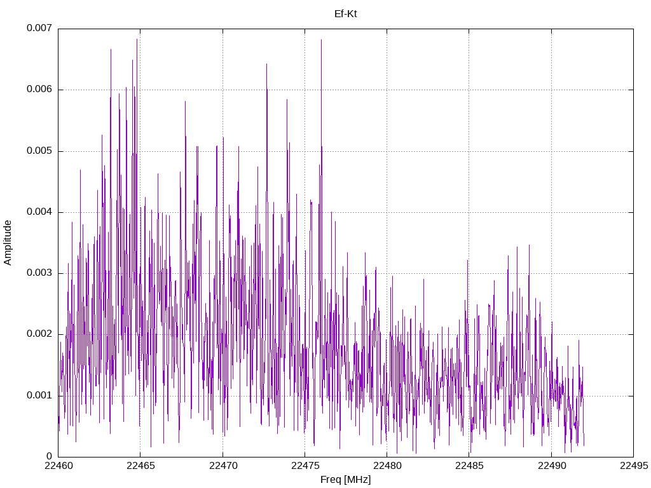Click the x-axis value 22485
This screenshot has height=488, width=651.
pyautogui.click(x=470, y=466)
